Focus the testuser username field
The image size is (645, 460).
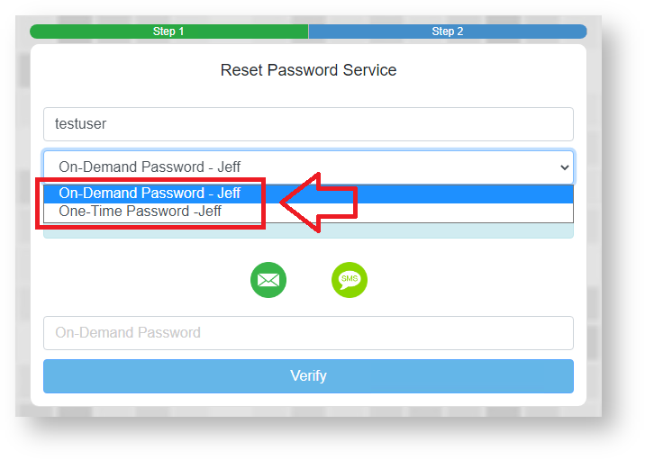tap(308, 124)
